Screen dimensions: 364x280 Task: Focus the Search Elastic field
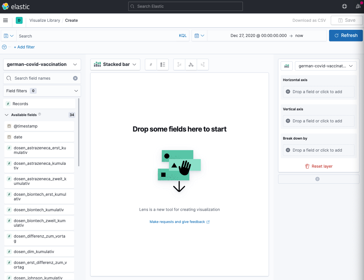(186, 6)
